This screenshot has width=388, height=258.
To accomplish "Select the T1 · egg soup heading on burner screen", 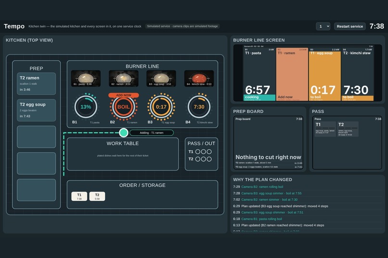I will point(322,53).
